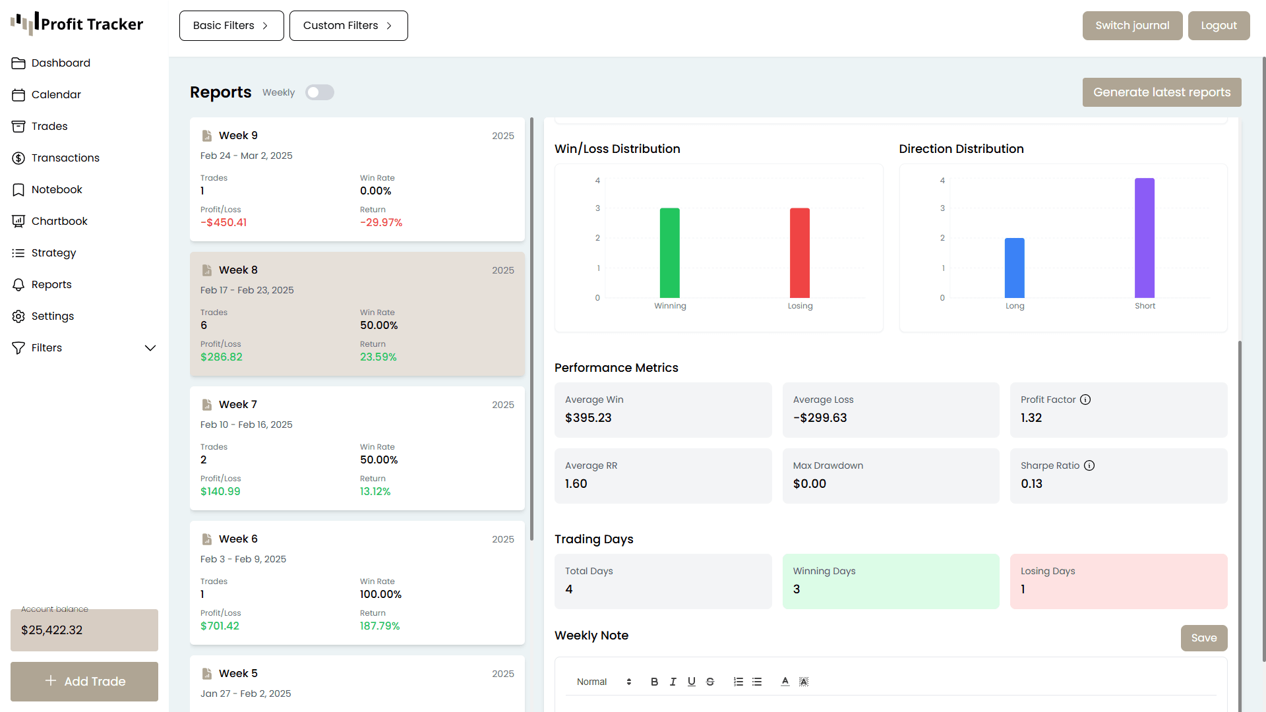Screen dimensions: 1266x712
Task: Open the Transactions page
Action: (64, 158)
